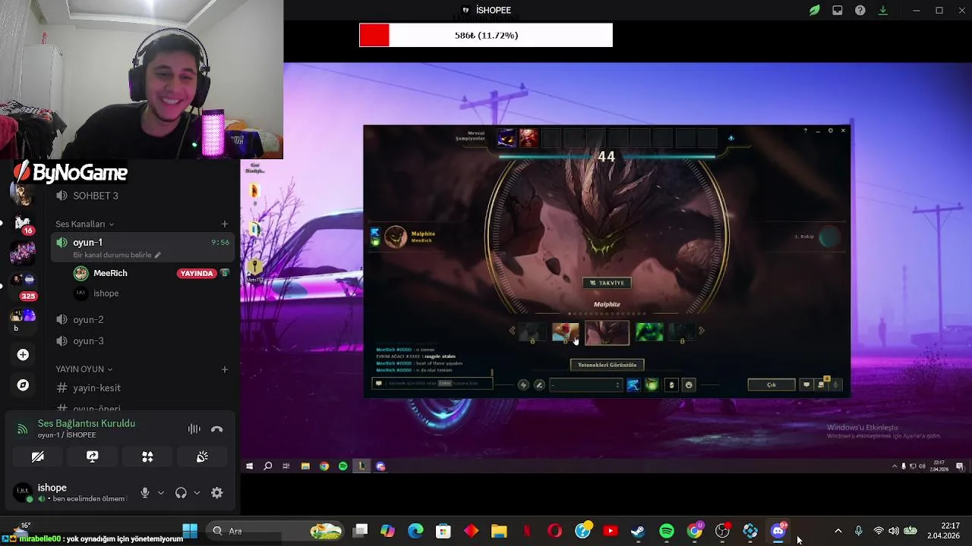Open SOHBET 3 voice channel
972x546 pixels.
141,196
